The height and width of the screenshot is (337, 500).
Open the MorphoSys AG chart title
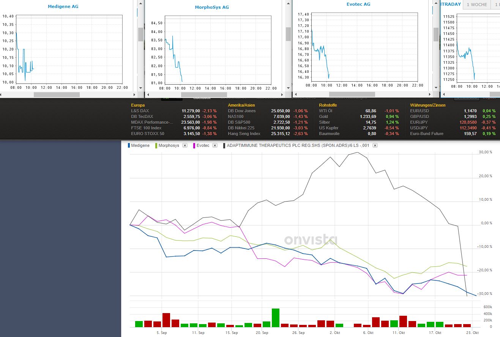tap(212, 7)
